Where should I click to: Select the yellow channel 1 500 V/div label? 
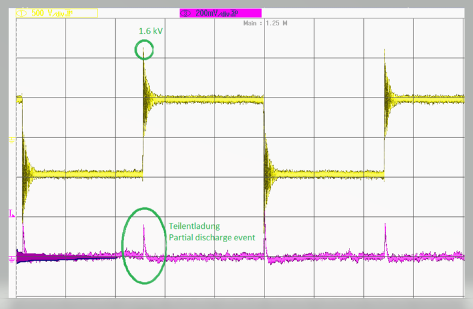click(x=57, y=13)
